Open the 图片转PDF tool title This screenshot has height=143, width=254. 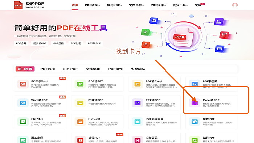point(96,100)
